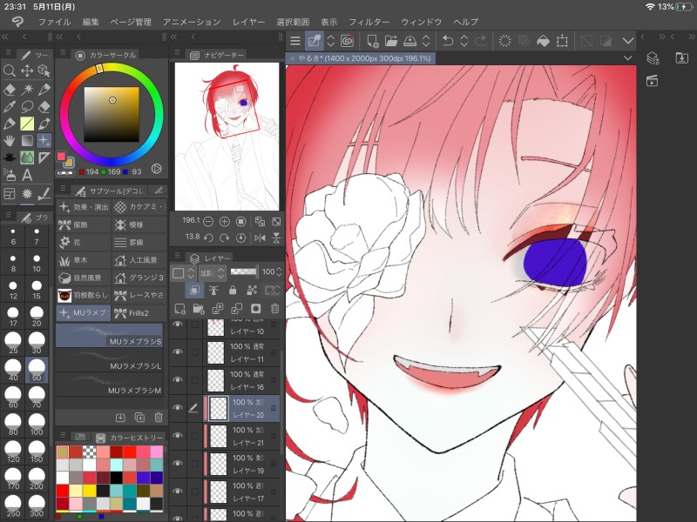The width and height of the screenshot is (697, 522).
Task: Select the Operation object cube tool
Action: coord(44,70)
